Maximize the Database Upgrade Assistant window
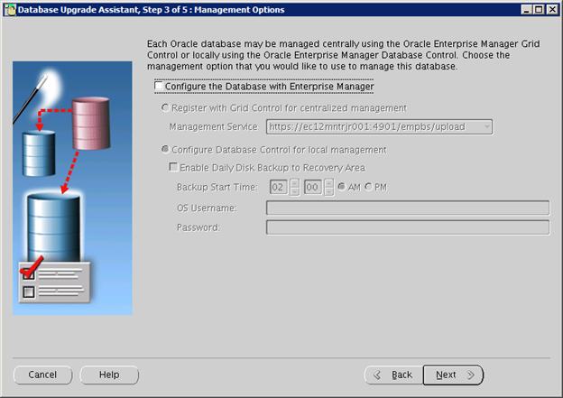 539,9
